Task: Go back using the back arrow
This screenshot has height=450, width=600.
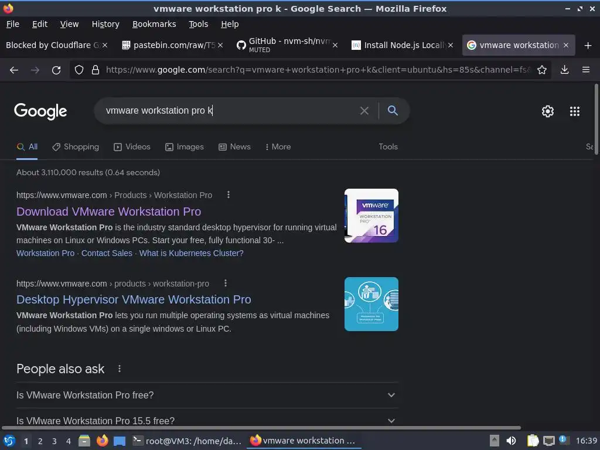Action: point(14,70)
